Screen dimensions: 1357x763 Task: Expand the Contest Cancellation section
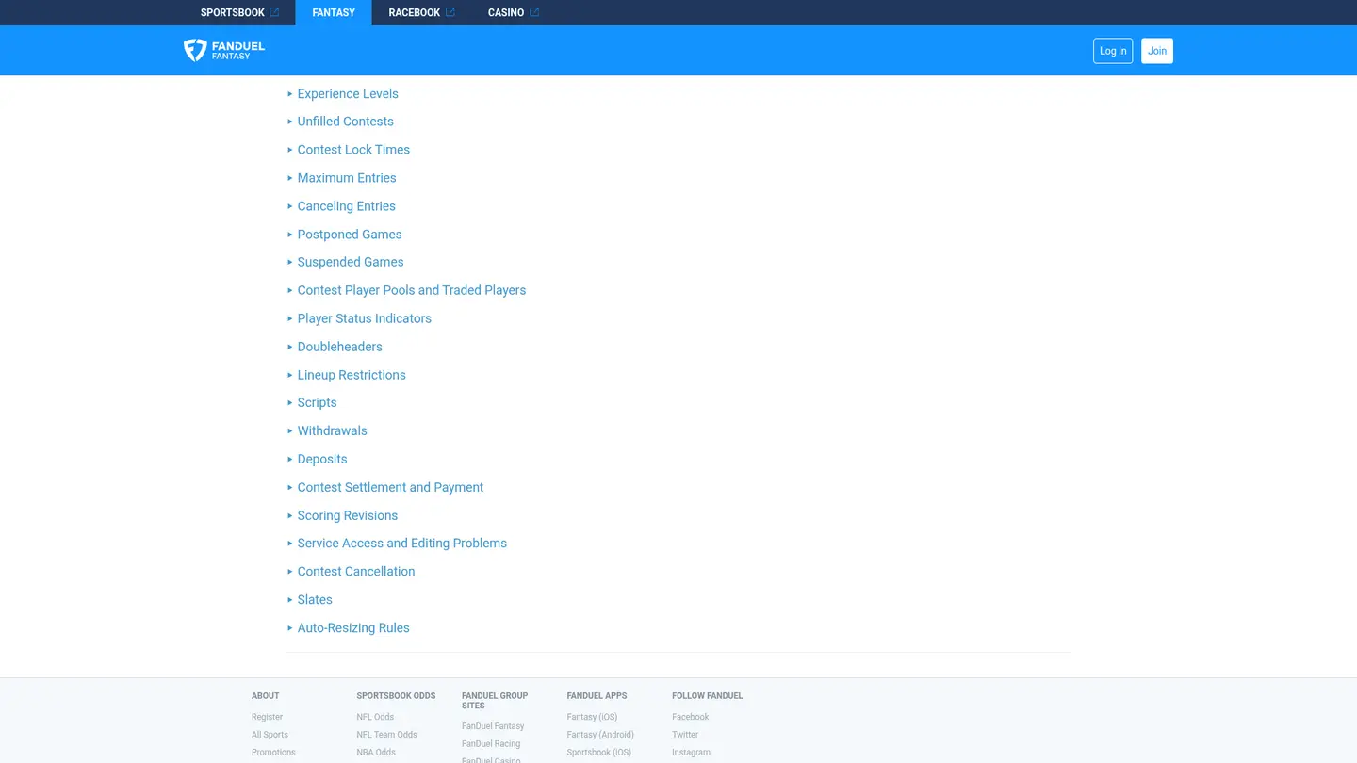[x=356, y=571]
